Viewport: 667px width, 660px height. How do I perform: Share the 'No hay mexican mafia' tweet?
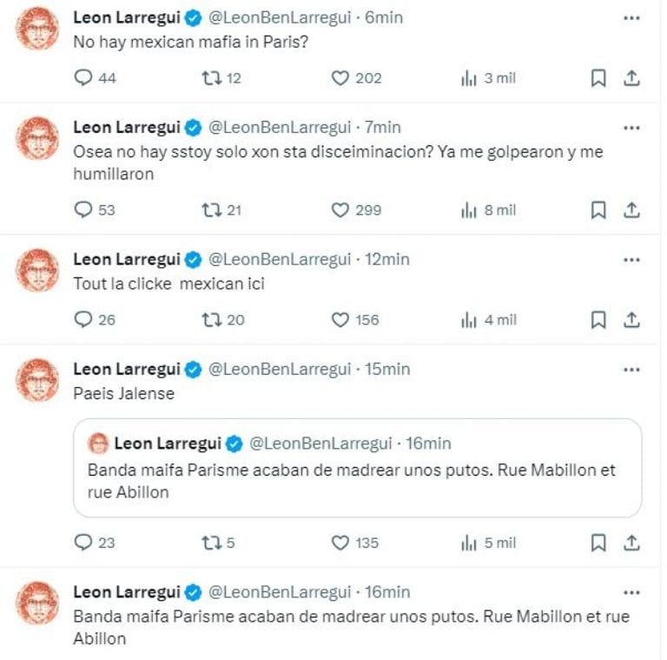pyautogui.click(x=632, y=78)
